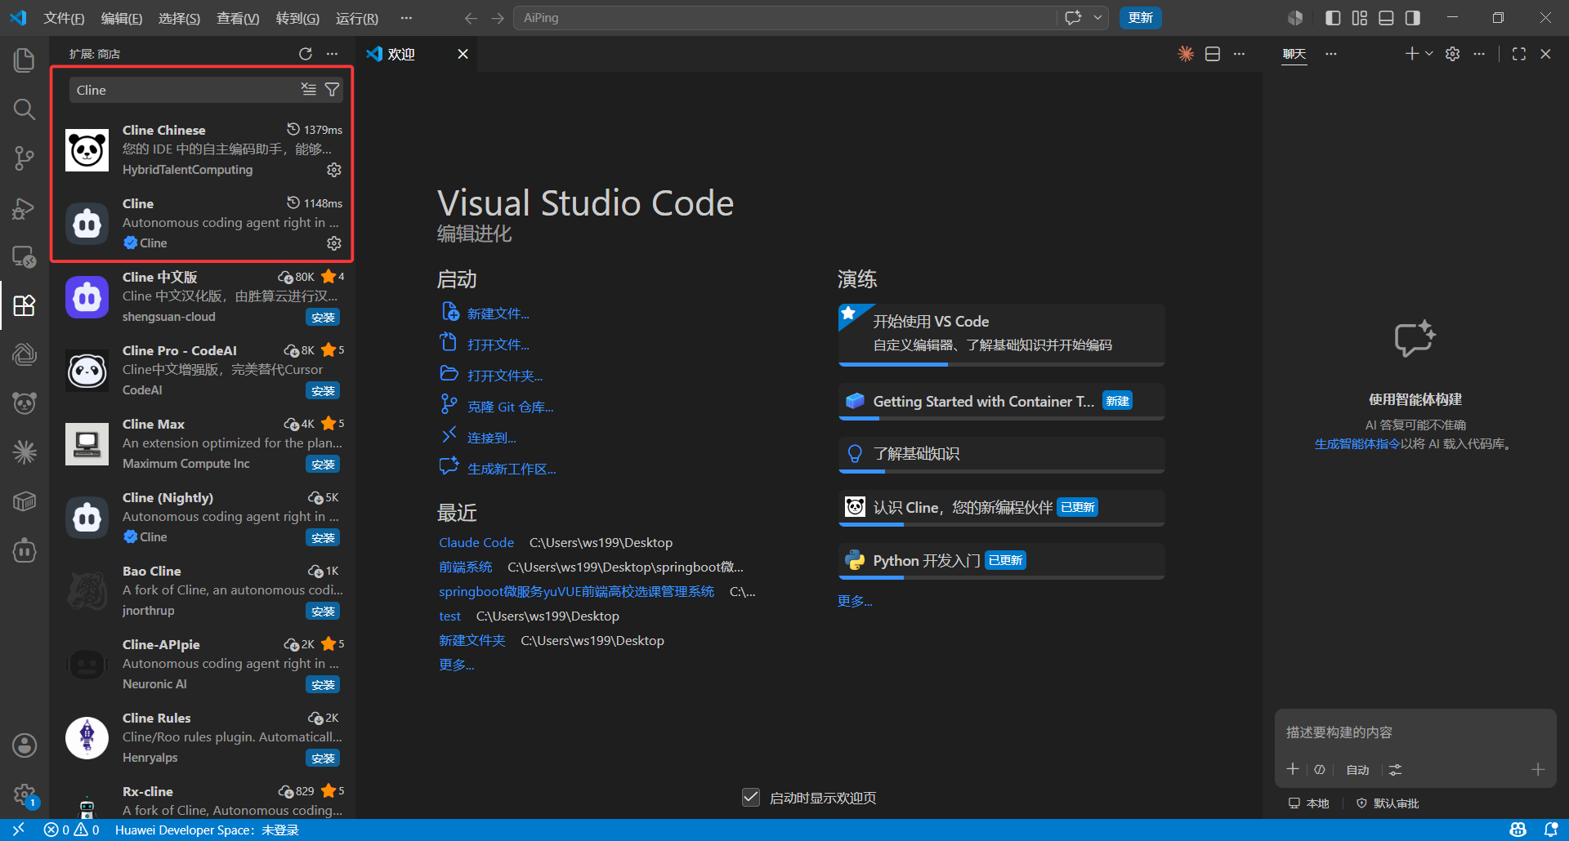Click Huawei Developer Space status entry
The width and height of the screenshot is (1569, 841).
pos(207,830)
